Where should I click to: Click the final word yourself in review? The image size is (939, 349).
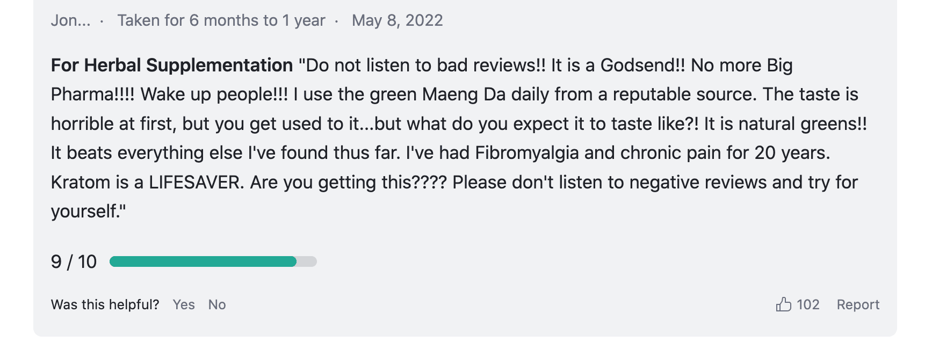[x=84, y=211]
